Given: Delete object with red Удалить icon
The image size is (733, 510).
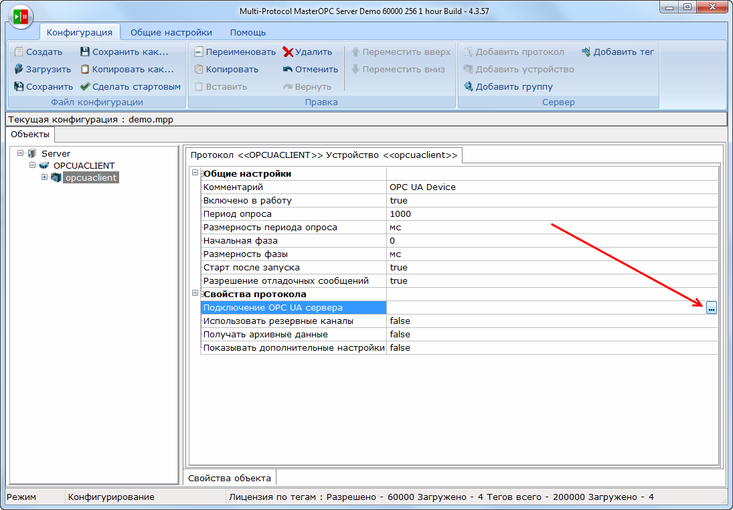Looking at the screenshot, I should (x=288, y=52).
